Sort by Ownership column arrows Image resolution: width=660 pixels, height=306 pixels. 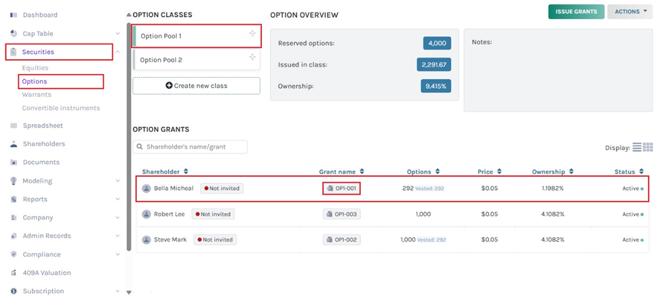pyautogui.click(x=571, y=172)
